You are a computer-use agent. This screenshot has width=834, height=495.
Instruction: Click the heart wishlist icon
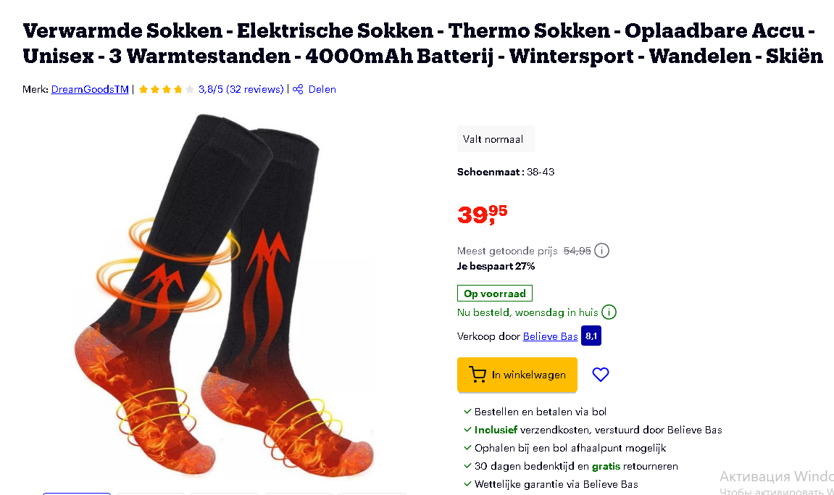[x=601, y=375]
